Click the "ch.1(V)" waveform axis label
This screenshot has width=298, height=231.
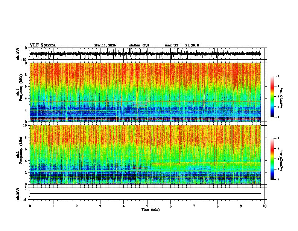point(18,54)
